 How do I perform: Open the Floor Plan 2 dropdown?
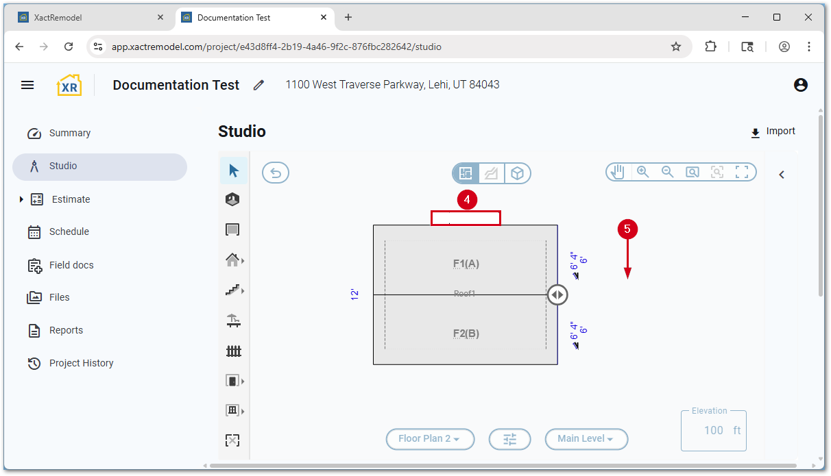[430, 439]
